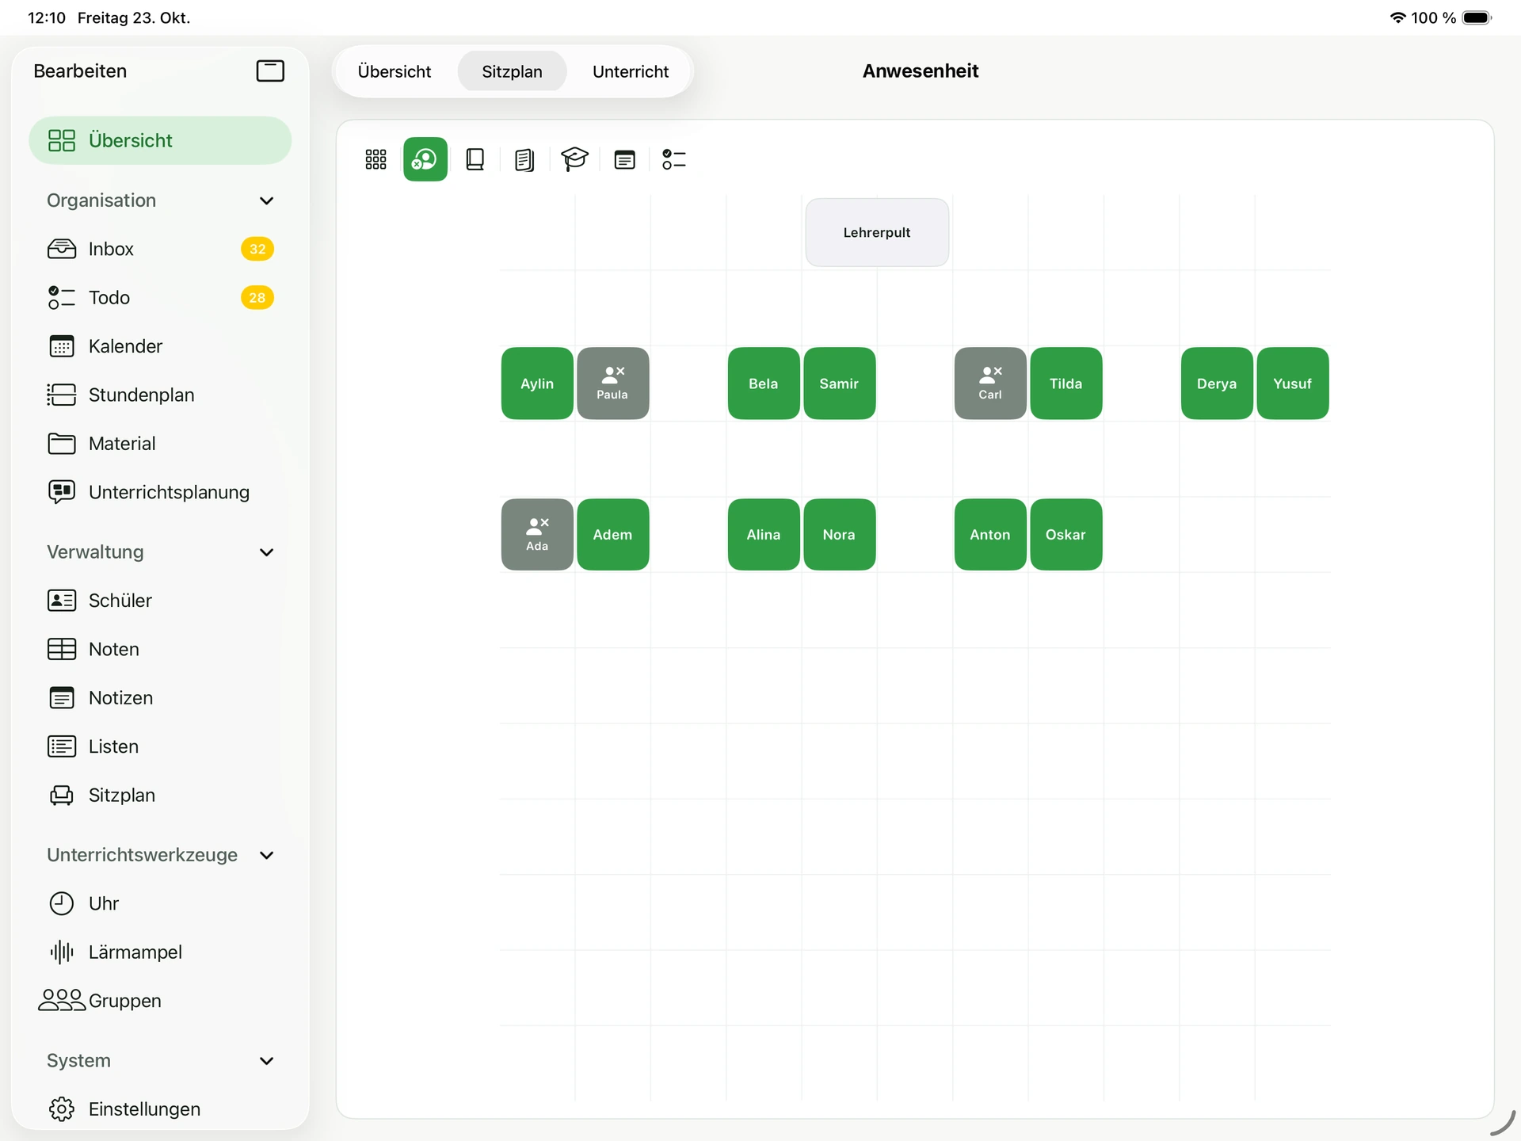Toggle attendance for Carl
Screen dimensions: 1521x1141
(990, 384)
